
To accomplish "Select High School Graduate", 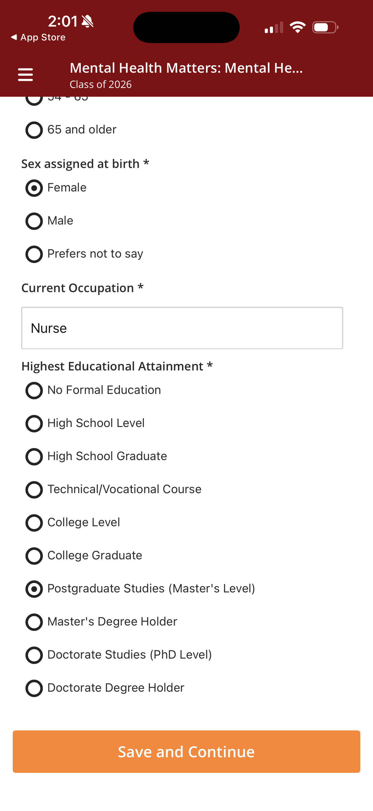I will point(34,456).
